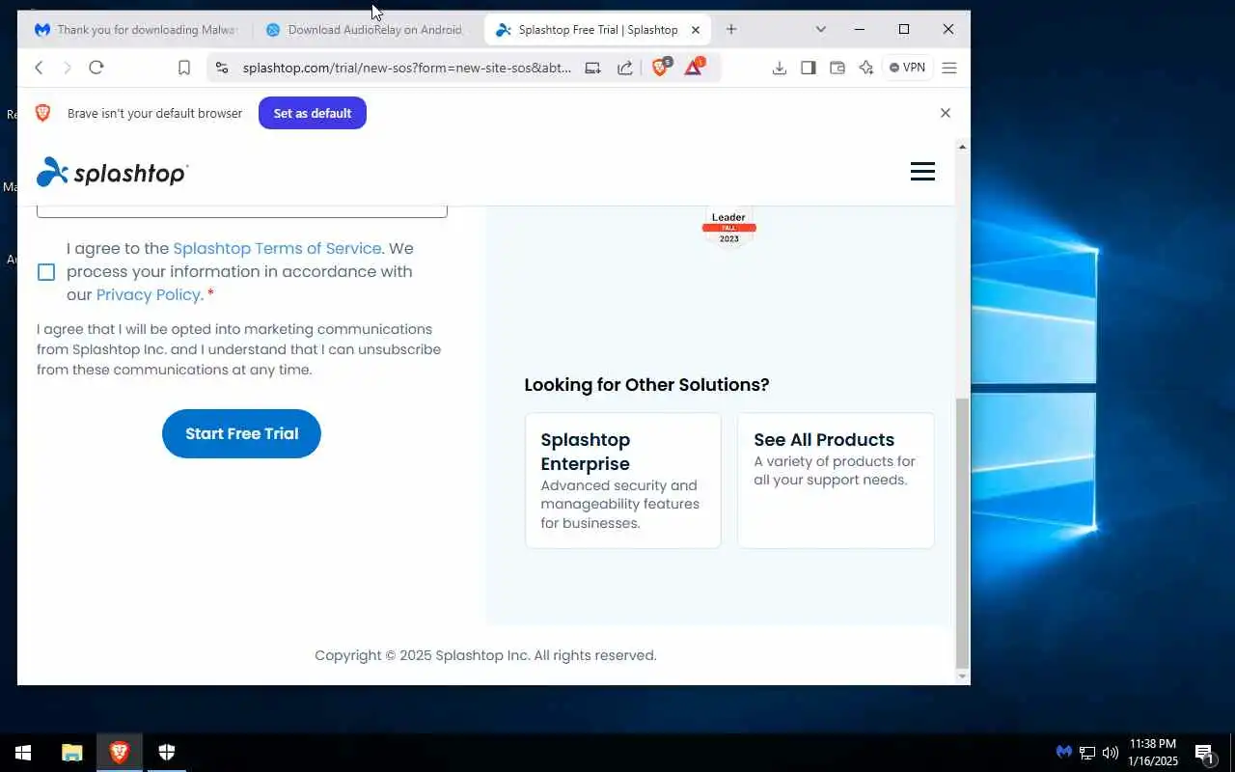
Task: Open the Privacy Policy link
Action: click(149, 294)
